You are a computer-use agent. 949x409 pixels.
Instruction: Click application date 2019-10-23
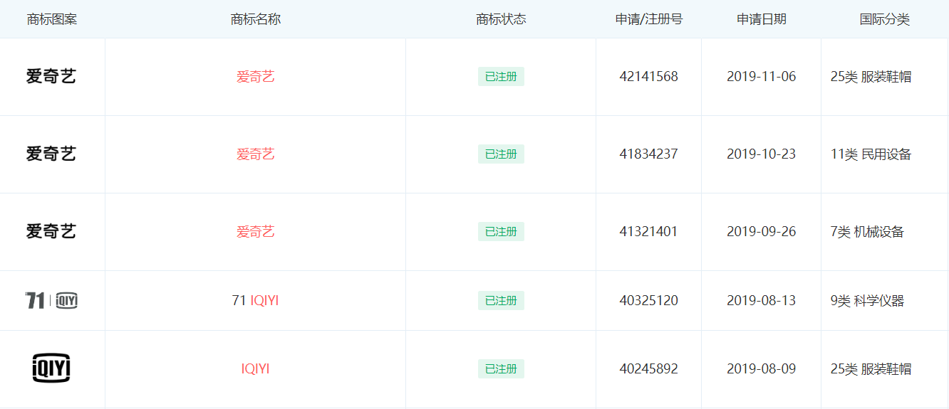coord(762,154)
